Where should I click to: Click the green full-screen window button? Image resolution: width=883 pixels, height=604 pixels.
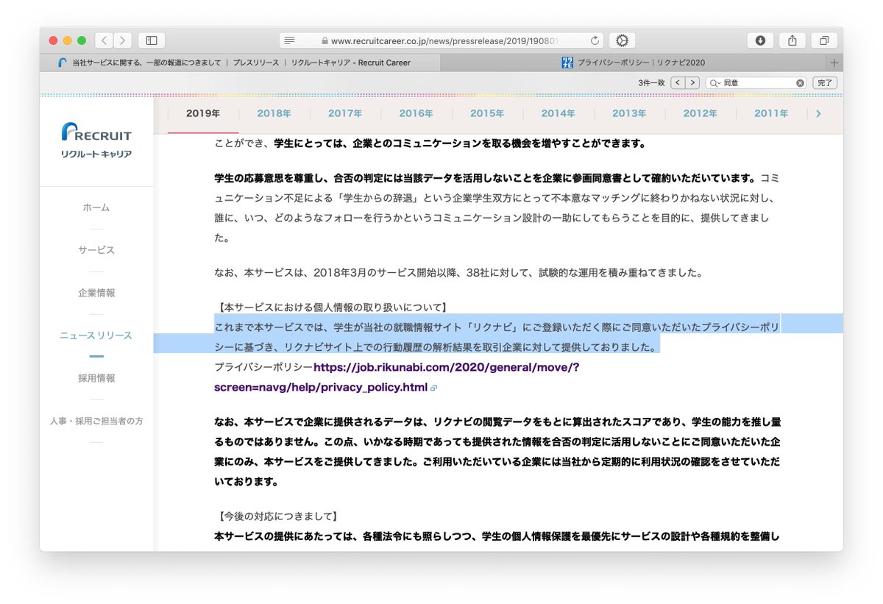click(82, 40)
